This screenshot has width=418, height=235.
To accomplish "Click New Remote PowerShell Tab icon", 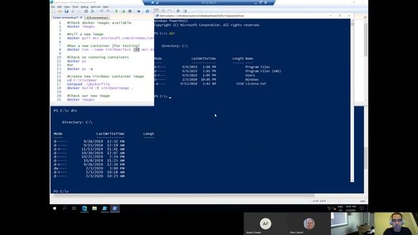I will click(138, 11).
